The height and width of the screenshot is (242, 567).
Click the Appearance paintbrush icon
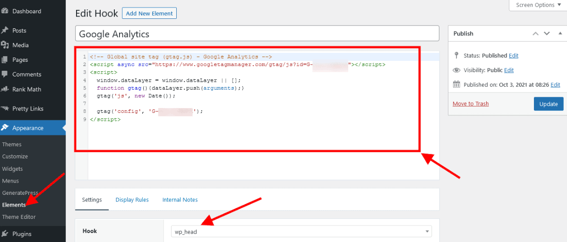point(5,128)
